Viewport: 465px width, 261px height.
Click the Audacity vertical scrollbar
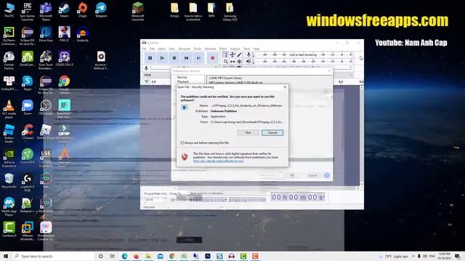362,136
